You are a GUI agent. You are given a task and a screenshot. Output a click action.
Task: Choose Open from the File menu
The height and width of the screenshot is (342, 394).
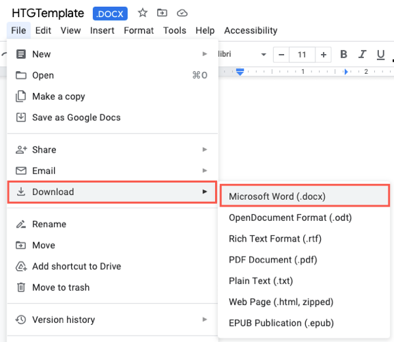coord(112,75)
